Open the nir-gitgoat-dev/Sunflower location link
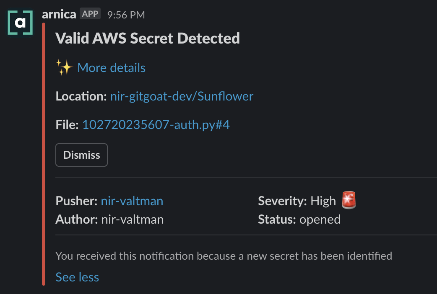The image size is (437, 294). point(182,96)
